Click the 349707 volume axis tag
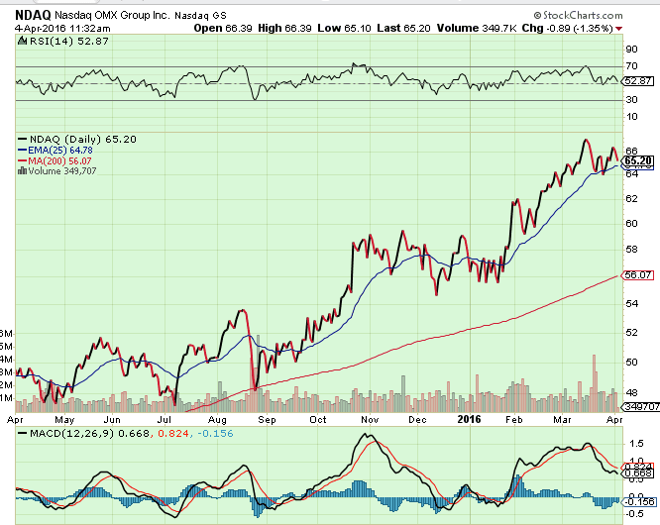This screenshot has height=525, width=660. coord(639,407)
